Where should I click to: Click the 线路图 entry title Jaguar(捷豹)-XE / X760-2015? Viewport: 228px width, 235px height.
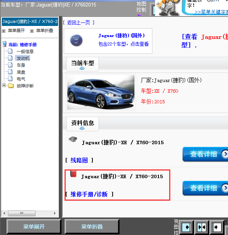pyautogui.click(x=123, y=142)
